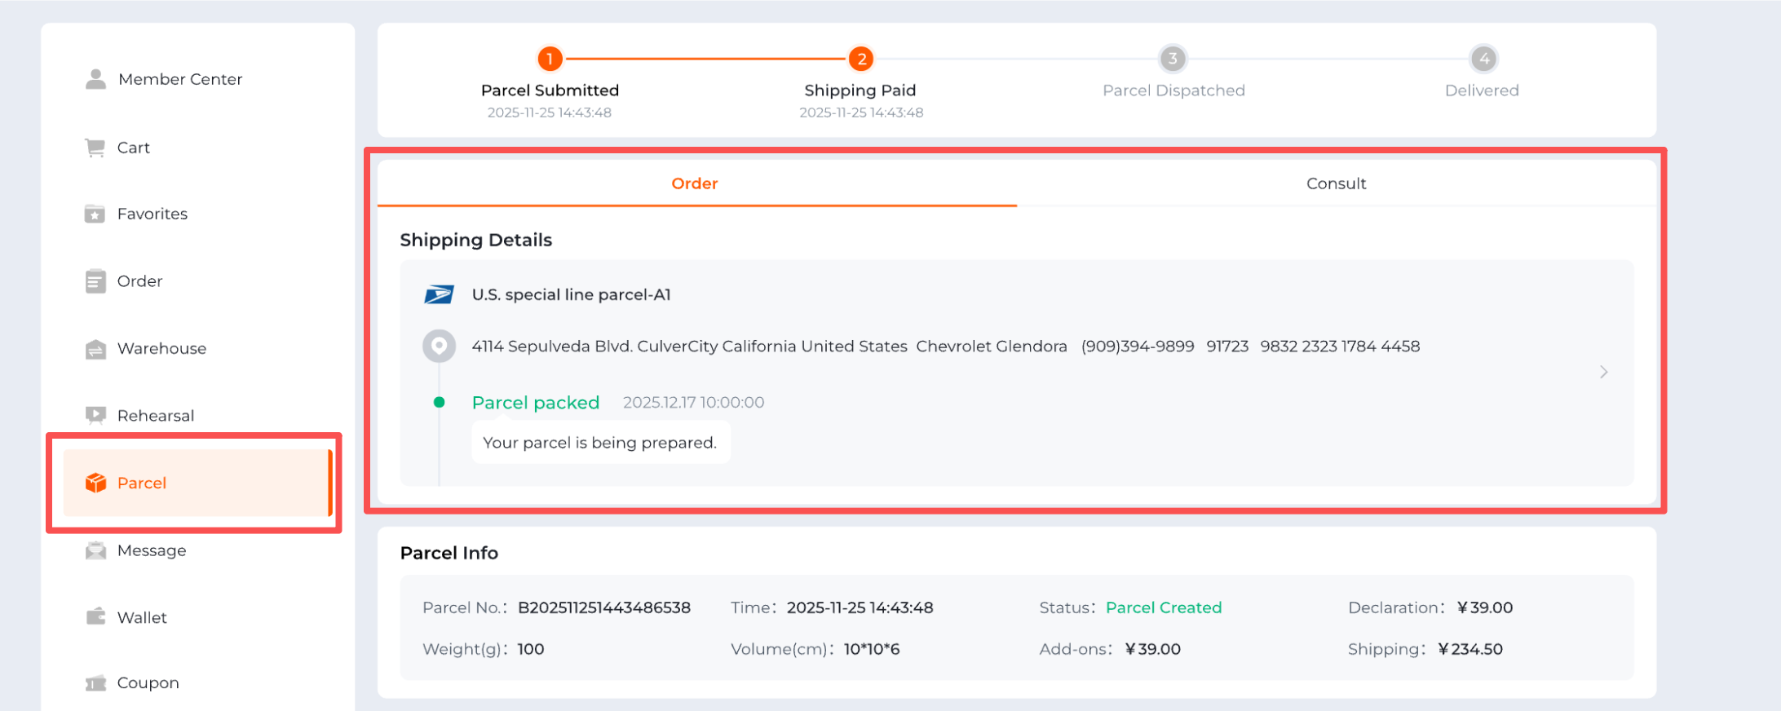
Task: Click the Parcel Info heading
Action: (449, 553)
